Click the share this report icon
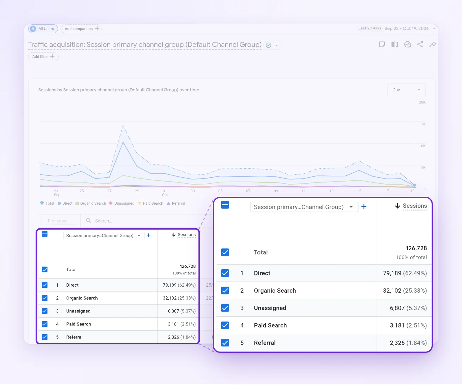Image resolution: width=462 pixels, height=385 pixels. (x=420, y=45)
